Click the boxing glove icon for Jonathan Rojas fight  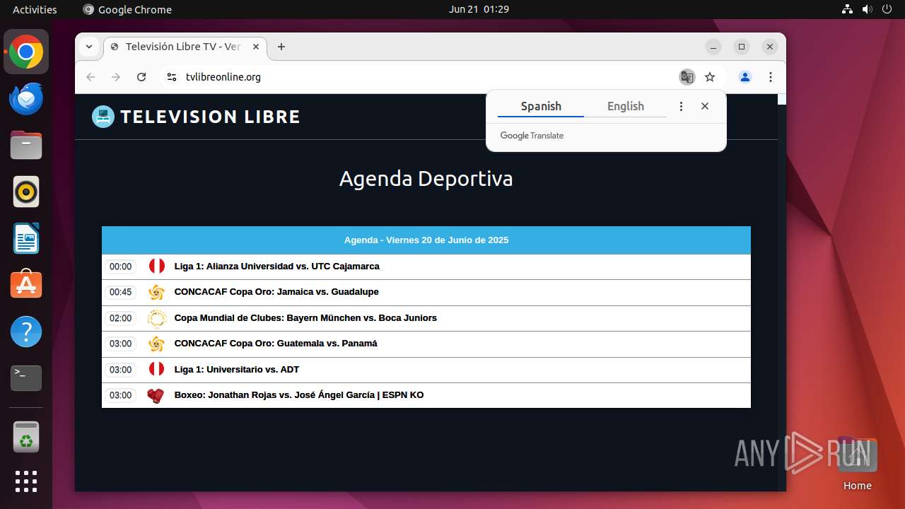(156, 395)
